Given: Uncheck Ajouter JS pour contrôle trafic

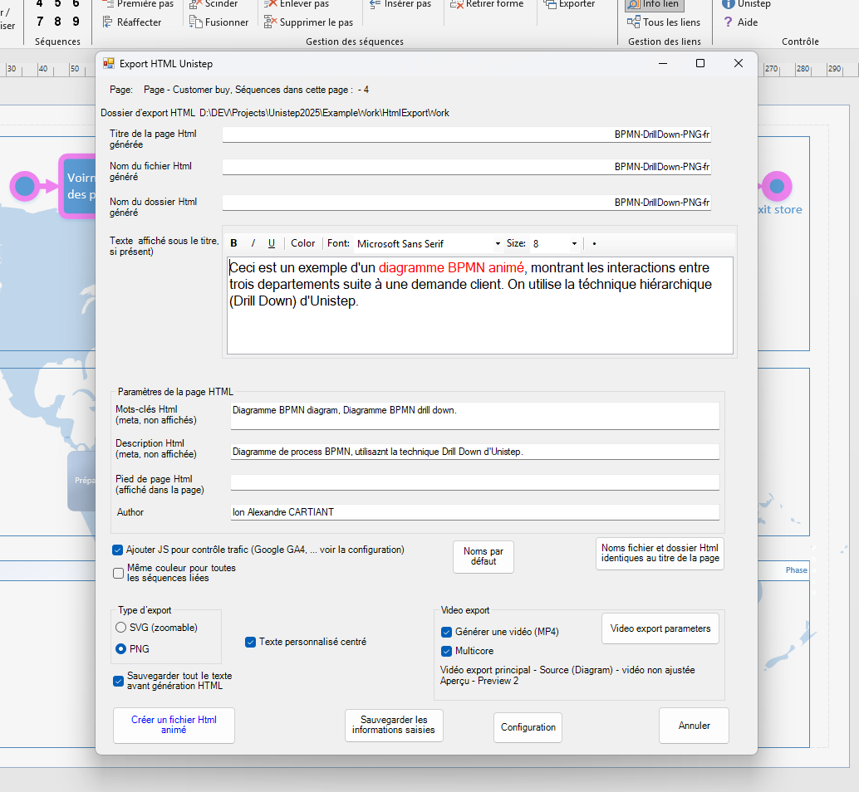Looking at the screenshot, I should pos(118,550).
